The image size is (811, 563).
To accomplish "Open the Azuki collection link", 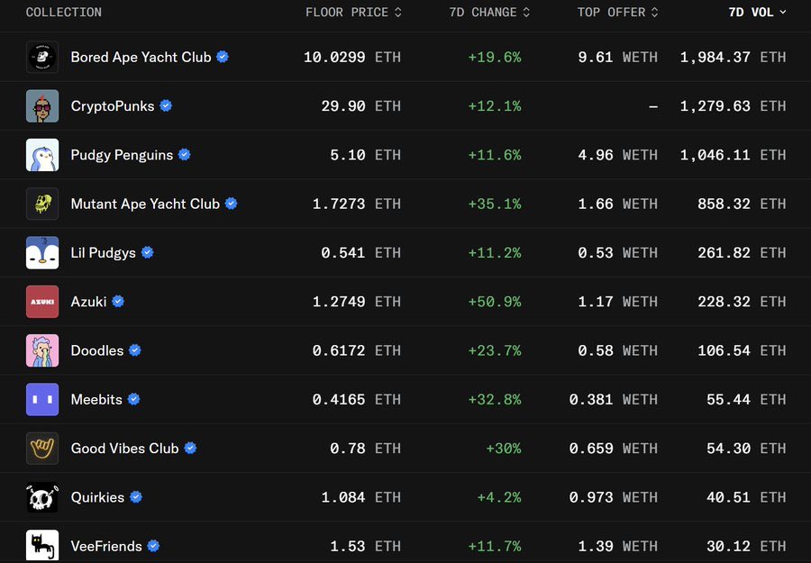I will pyautogui.click(x=88, y=302).
